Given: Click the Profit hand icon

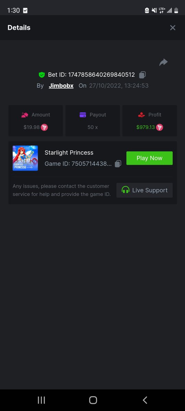Looking at the screenshot, I should click(141, 115).
